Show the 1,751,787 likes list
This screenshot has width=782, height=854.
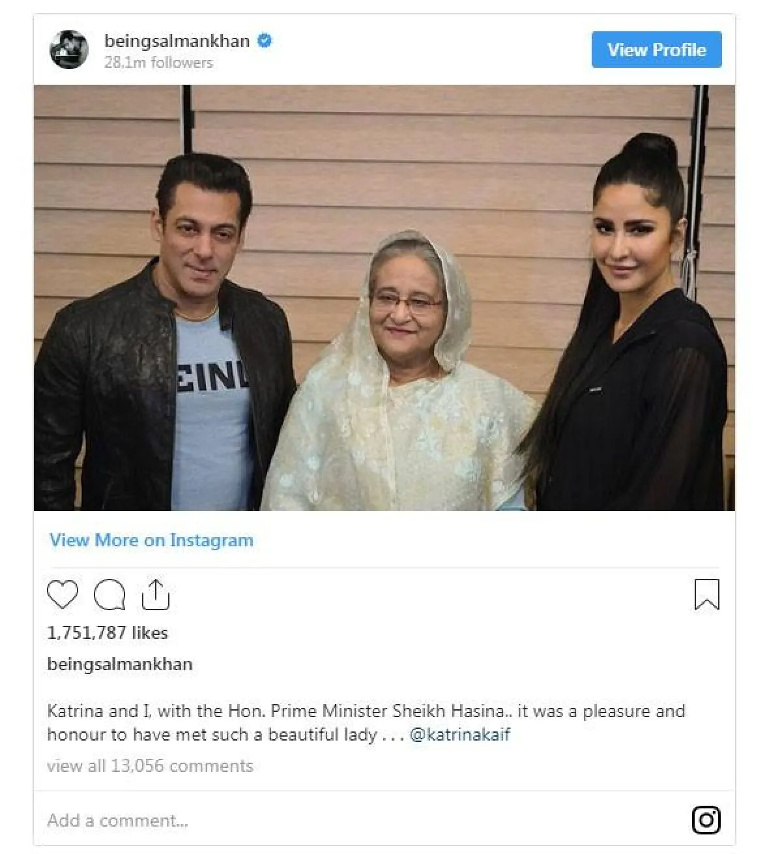tap(108, 633)
